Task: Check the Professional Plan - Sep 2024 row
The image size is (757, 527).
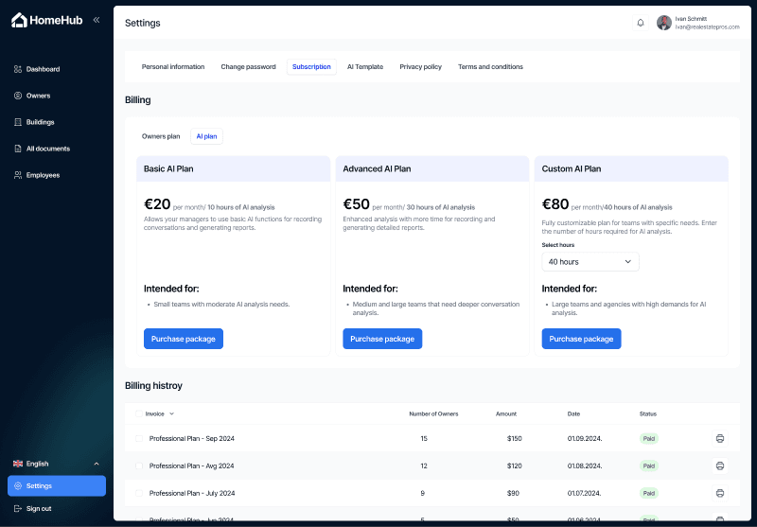Action: click(139, 439)
